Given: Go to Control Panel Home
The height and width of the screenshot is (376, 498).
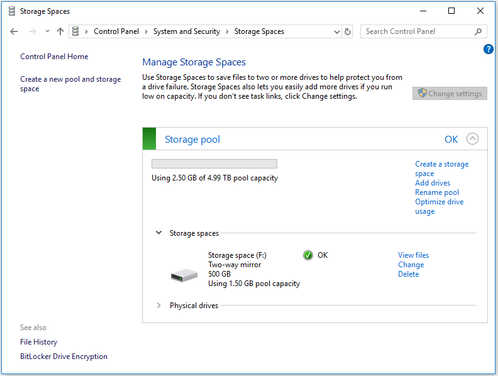Looking at the screenshot, I should pos(54,57).
